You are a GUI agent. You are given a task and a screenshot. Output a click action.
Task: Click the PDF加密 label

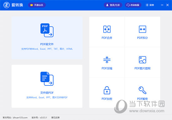pos(107,99)
